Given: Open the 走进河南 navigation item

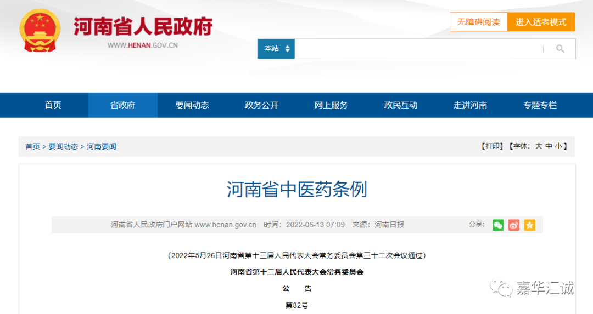Looking at the screenshot, I should pyautogui.click(x=470, y=105).
